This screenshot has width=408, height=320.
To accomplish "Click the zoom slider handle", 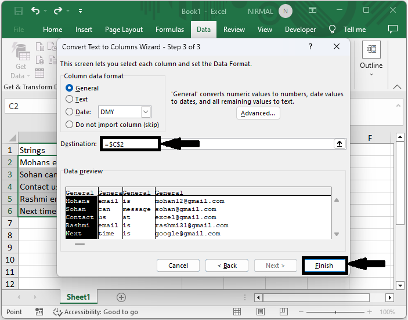I will click(335, 312).
